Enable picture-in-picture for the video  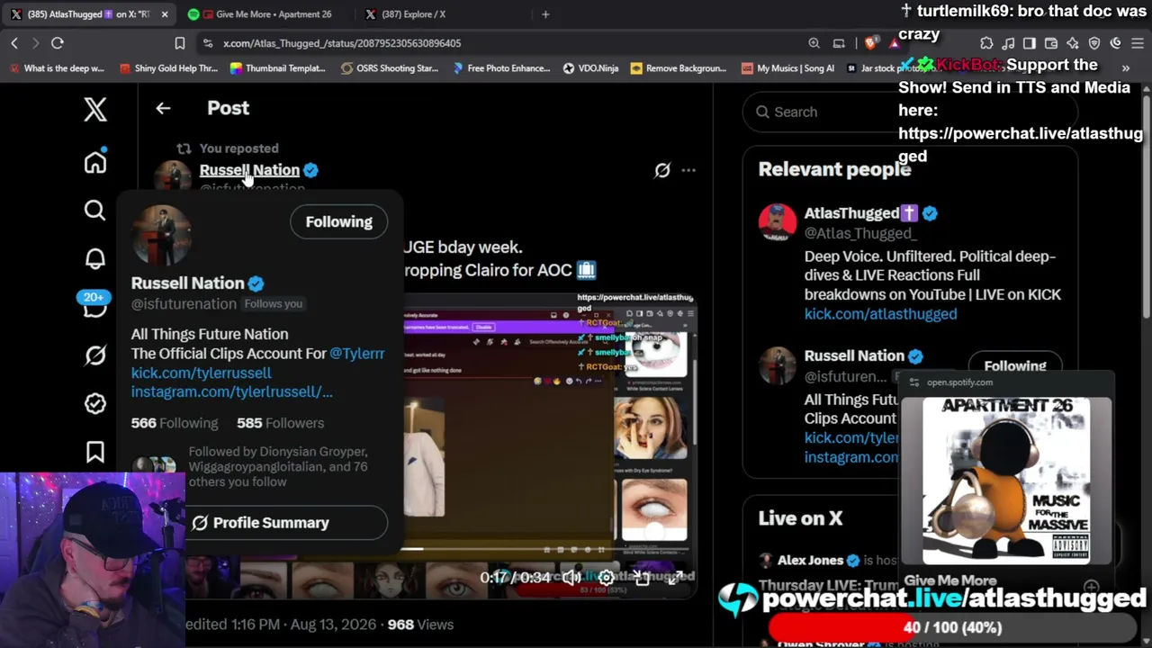tap(642, 577)
